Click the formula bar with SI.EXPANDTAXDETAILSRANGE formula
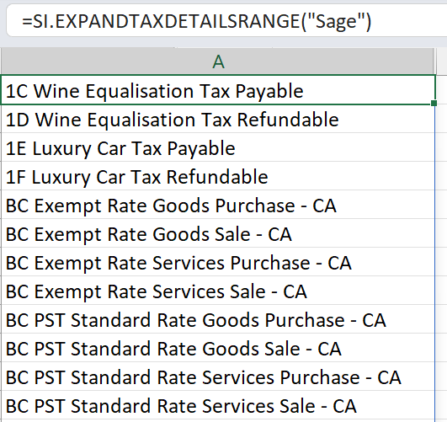This screenshot has height=422, width=447. tap(226, 21)
